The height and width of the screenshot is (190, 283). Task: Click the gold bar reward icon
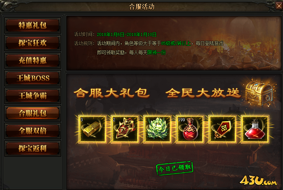(x=93, y=129)
